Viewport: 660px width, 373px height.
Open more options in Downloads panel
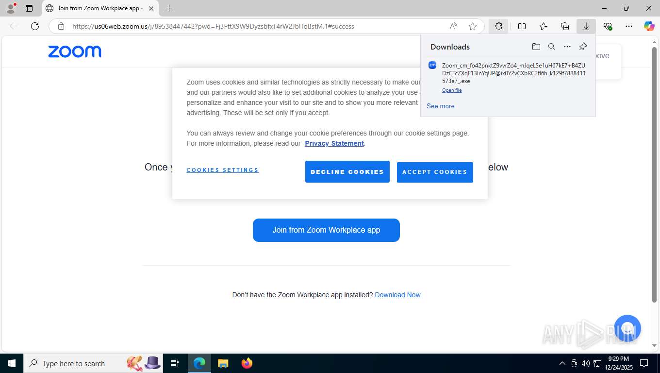pyautogui.click(x=567, y=47)
